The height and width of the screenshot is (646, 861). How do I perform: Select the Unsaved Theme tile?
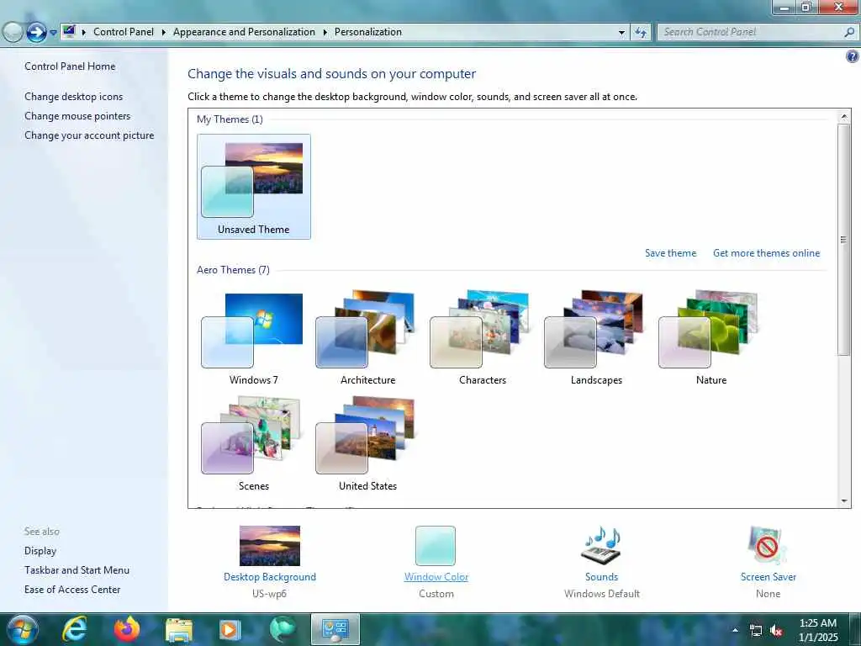point(254,187)
